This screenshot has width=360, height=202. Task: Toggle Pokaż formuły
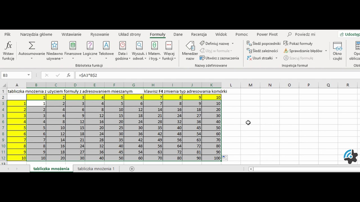click(298, 43)
